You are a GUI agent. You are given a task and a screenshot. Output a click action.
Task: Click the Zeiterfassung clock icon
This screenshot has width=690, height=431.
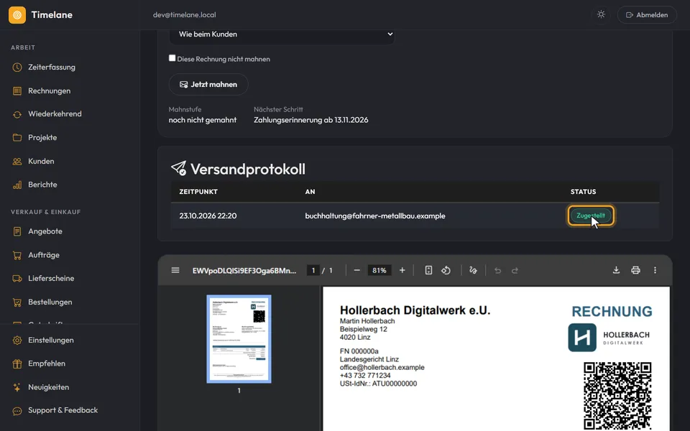(x=17, y=68)
